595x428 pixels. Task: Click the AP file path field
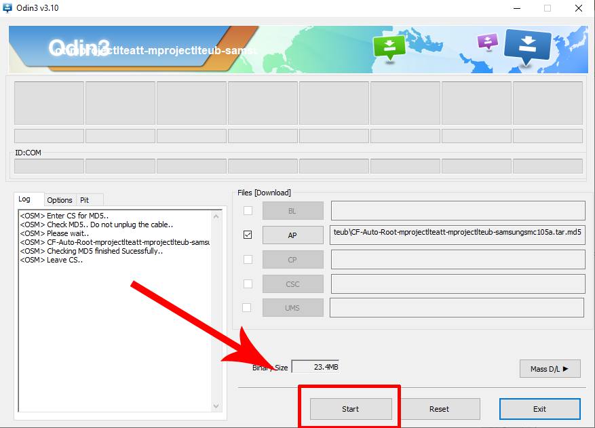[x=457, y=235]
